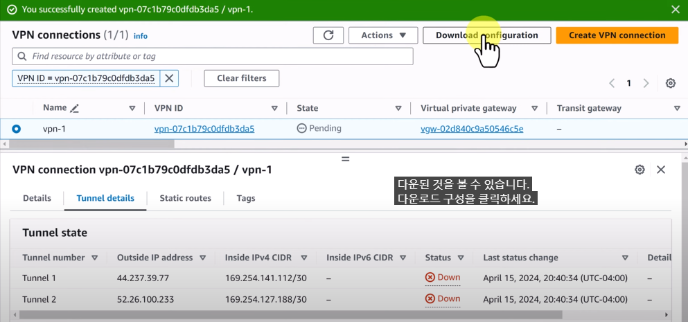Sort tunnels by Inside IPv6 CIDR
The image size is (688, 322).
tap(403, 258)
